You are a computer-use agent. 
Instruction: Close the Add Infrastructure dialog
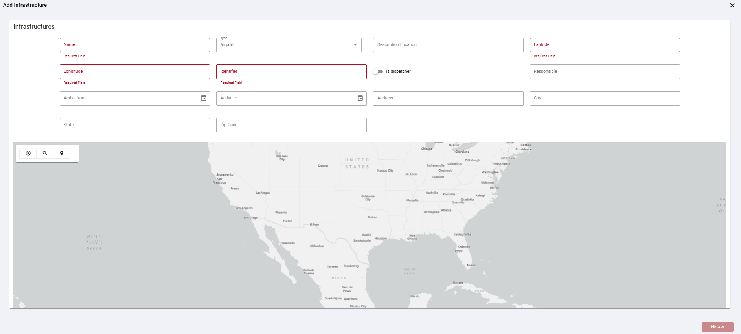(732, 6)
